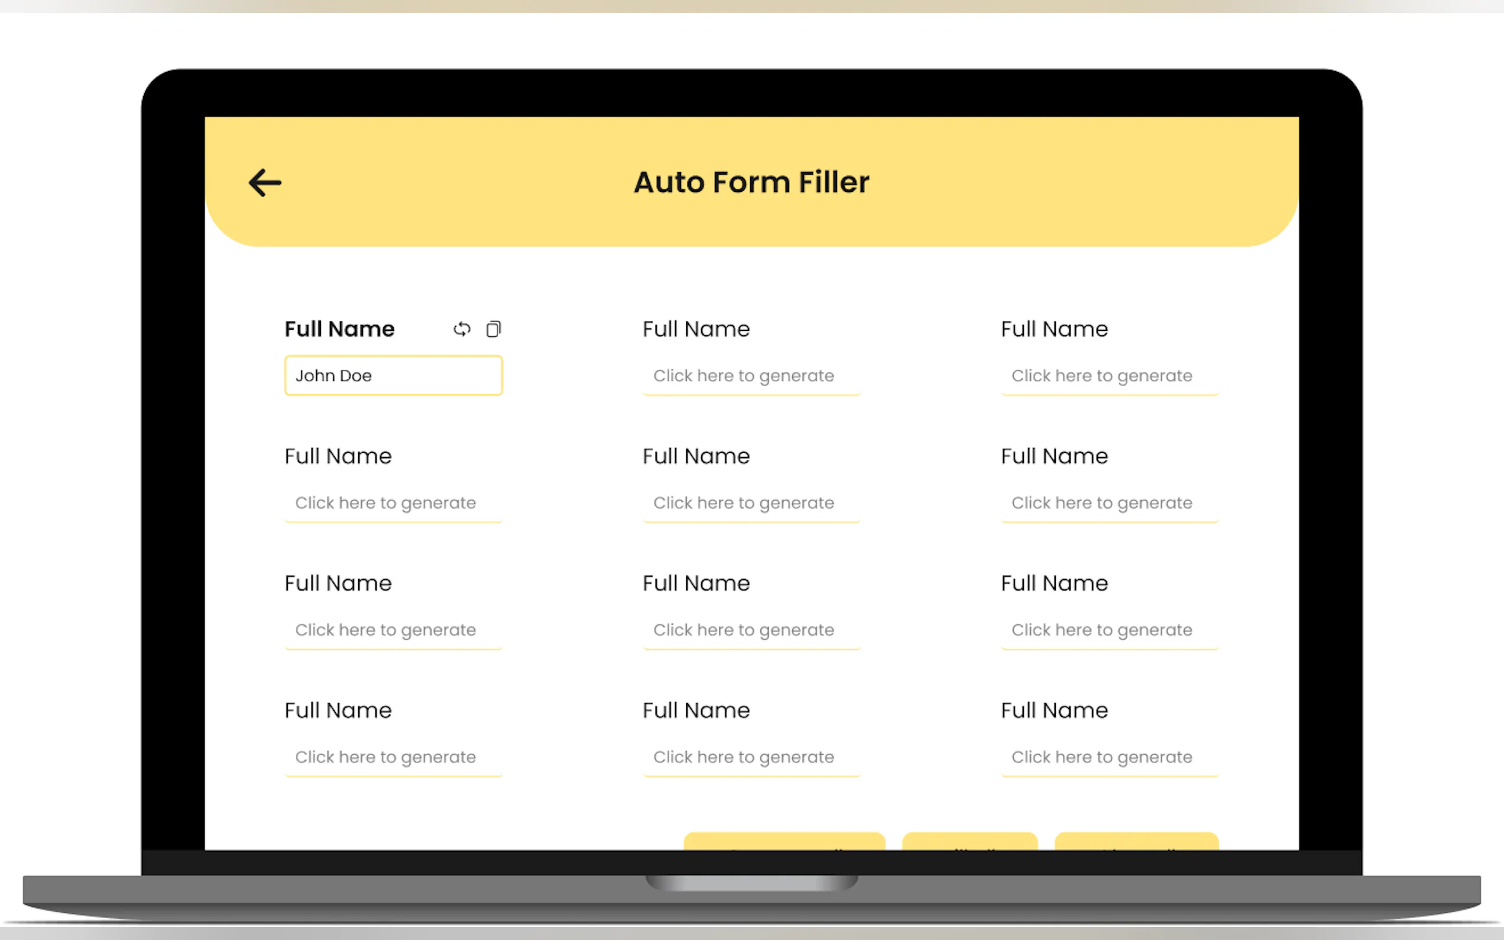This screenshot has width=1504, height=940.
Task: Generate name in second row, right field
Action: (1109, 503)
